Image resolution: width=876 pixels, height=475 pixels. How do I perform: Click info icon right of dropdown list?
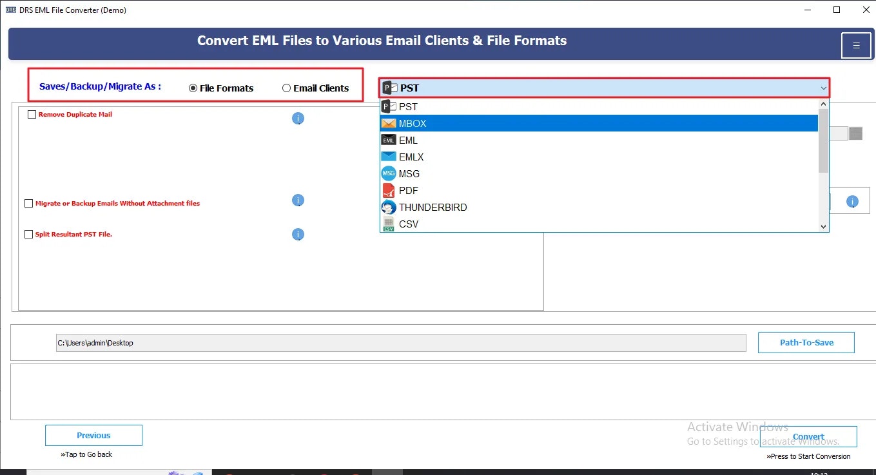[x=852, y=201]
